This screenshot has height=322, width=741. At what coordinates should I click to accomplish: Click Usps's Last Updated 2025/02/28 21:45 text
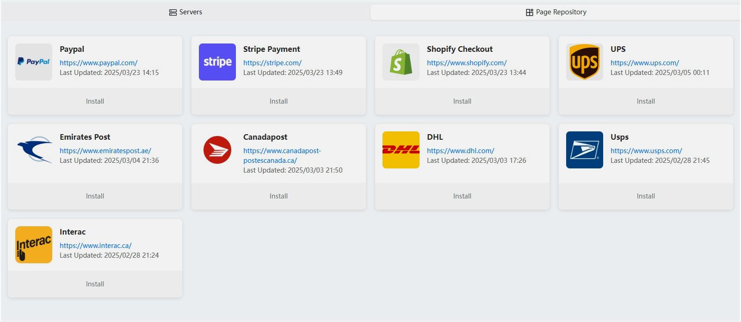coord(660,161)
